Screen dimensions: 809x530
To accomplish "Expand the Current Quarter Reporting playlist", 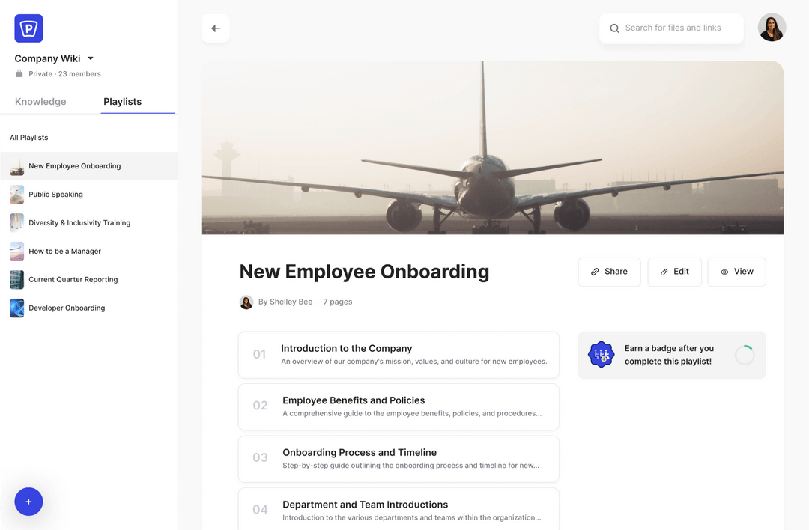I will click(16, 279).
